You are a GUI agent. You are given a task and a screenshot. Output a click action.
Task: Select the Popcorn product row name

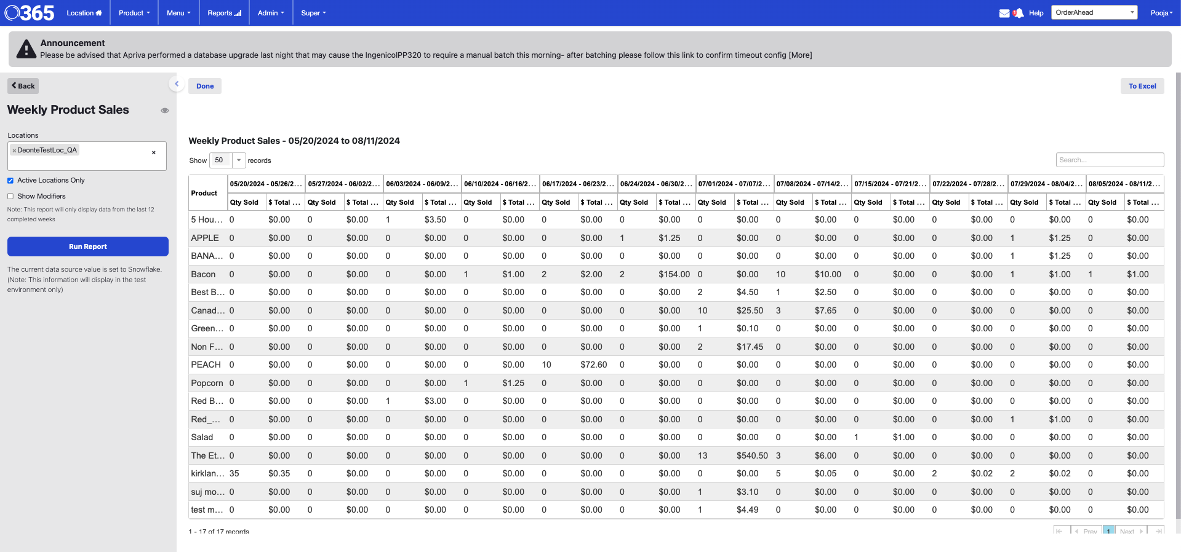207,383
